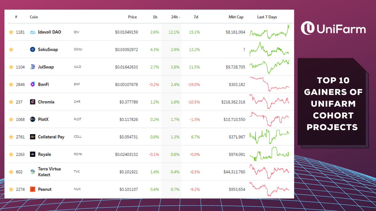376x211 pixels.
Task: Open the Peanut coin page
Action: 45,189
